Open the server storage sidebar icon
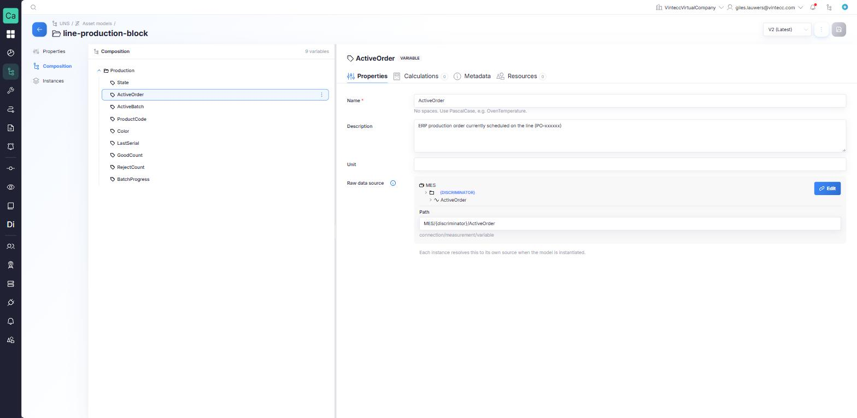 click(x=10, y=284)
